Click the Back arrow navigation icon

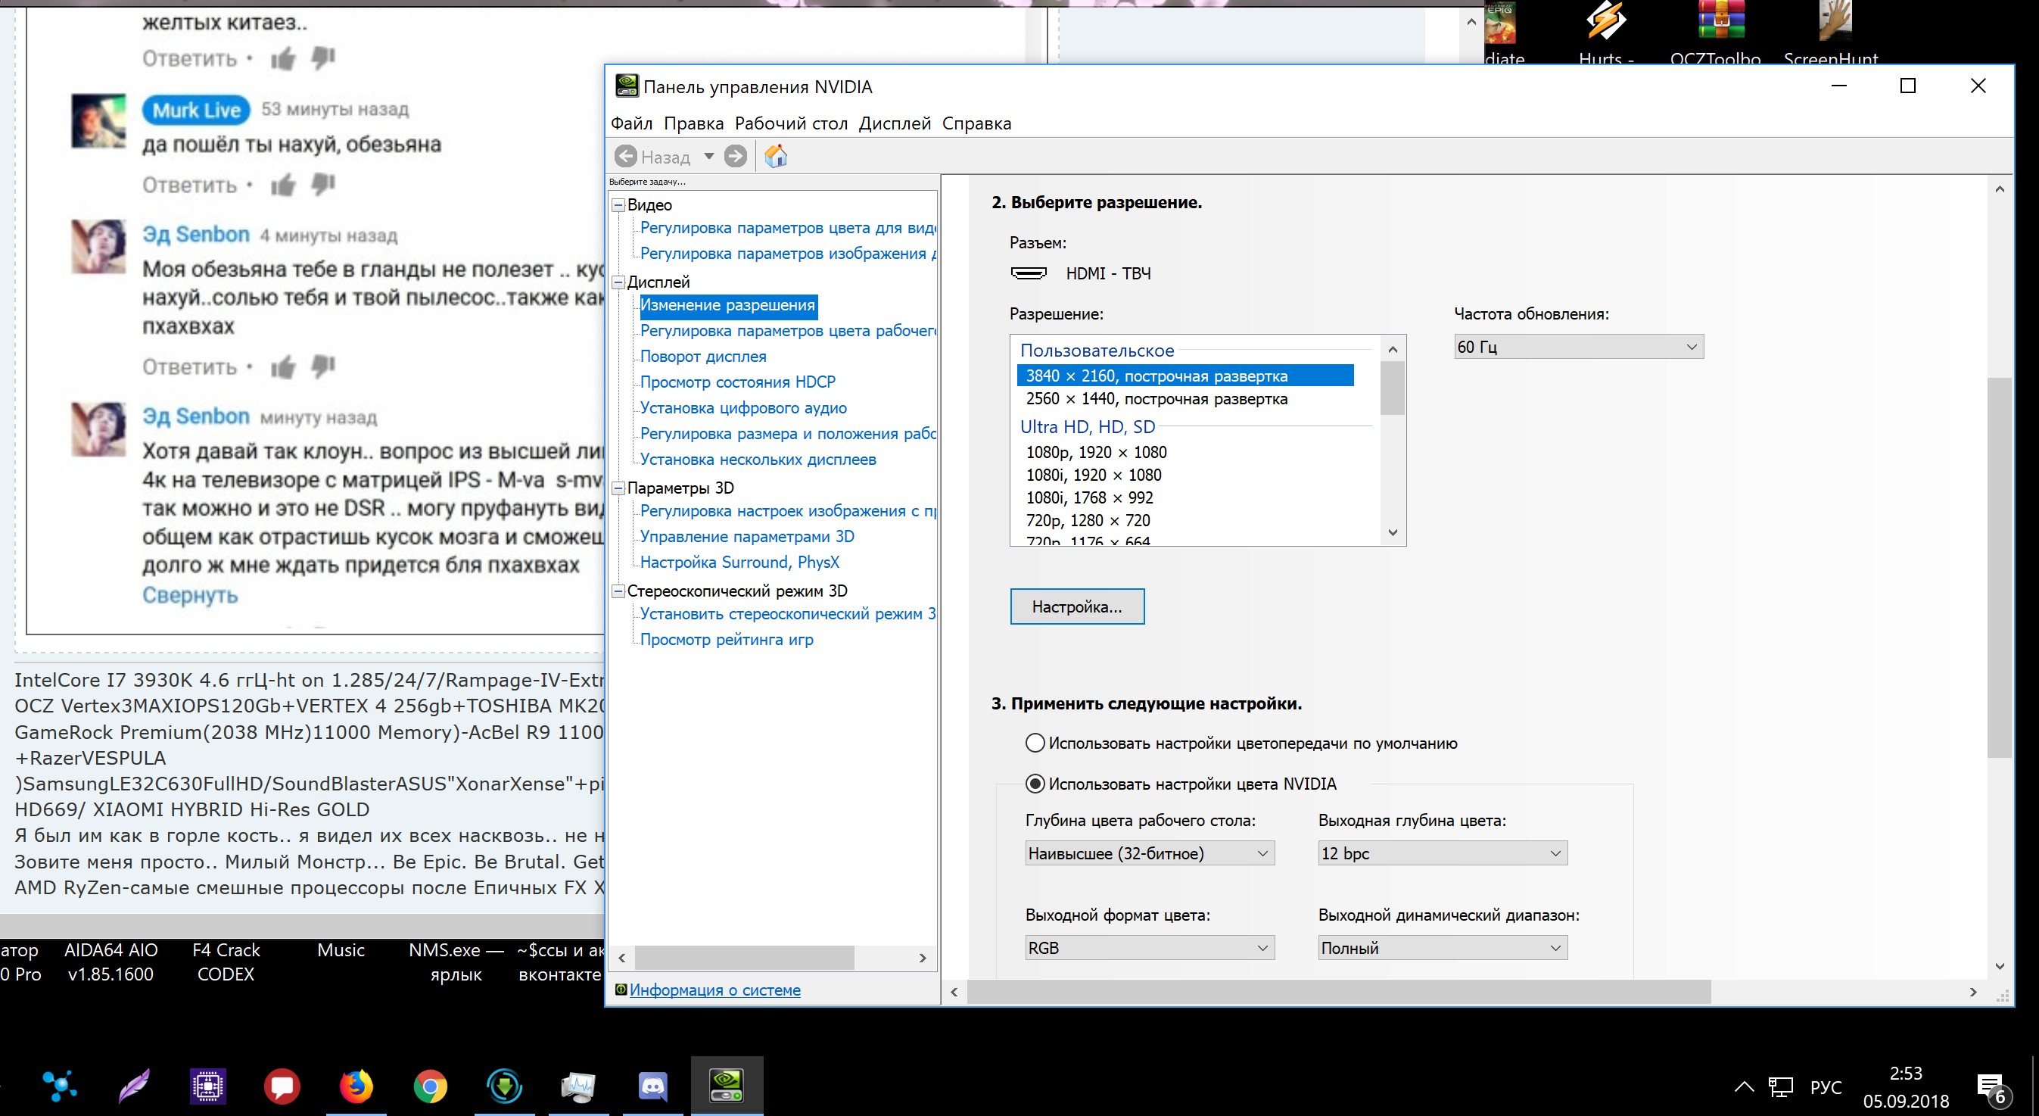coord(626,156)
